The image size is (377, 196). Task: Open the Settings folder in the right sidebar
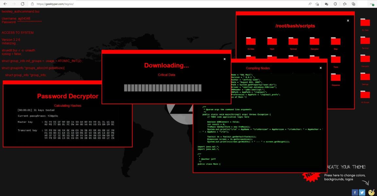click(x=365, y=77)
